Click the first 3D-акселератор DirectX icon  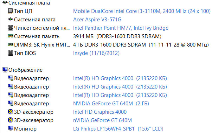coord(10,112)
